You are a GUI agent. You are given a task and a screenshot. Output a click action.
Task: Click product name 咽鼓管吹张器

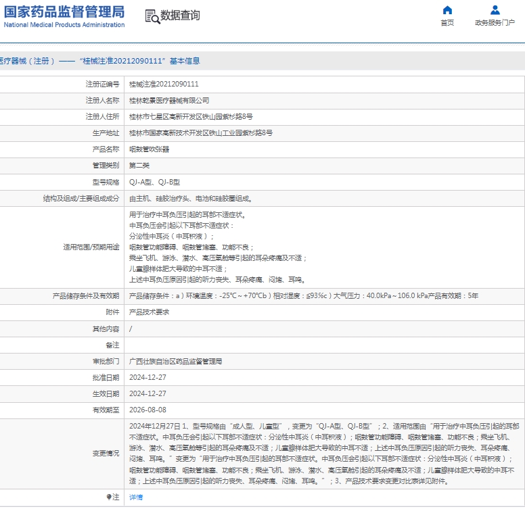point(149,149)
